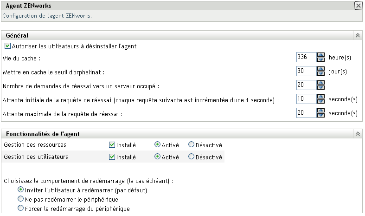
Task: Uncheck Autoriser les utilisateurs à désinstaller l'agent
Action: click(x=7, y=46)
